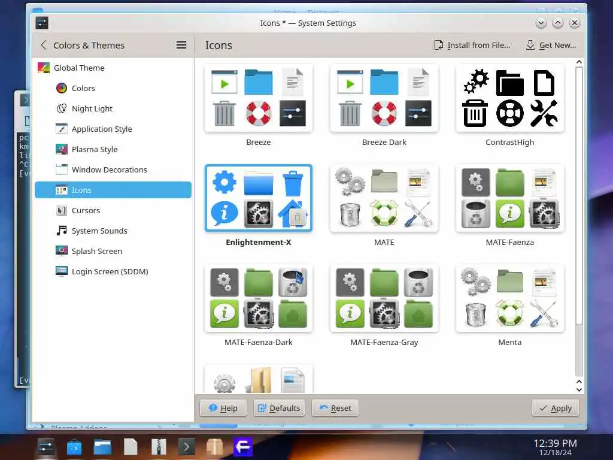Click the icon list scrollbar handle
The image size is (613, 460).
pos(579,196)
